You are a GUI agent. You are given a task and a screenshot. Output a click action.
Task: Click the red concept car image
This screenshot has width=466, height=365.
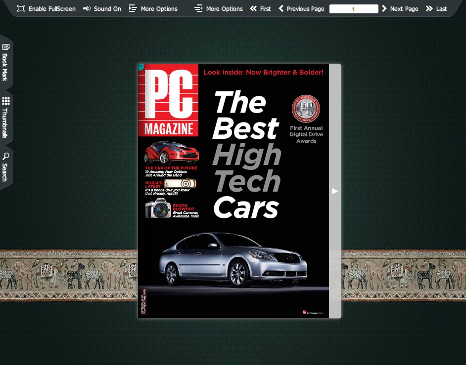(x=172, y=153)
